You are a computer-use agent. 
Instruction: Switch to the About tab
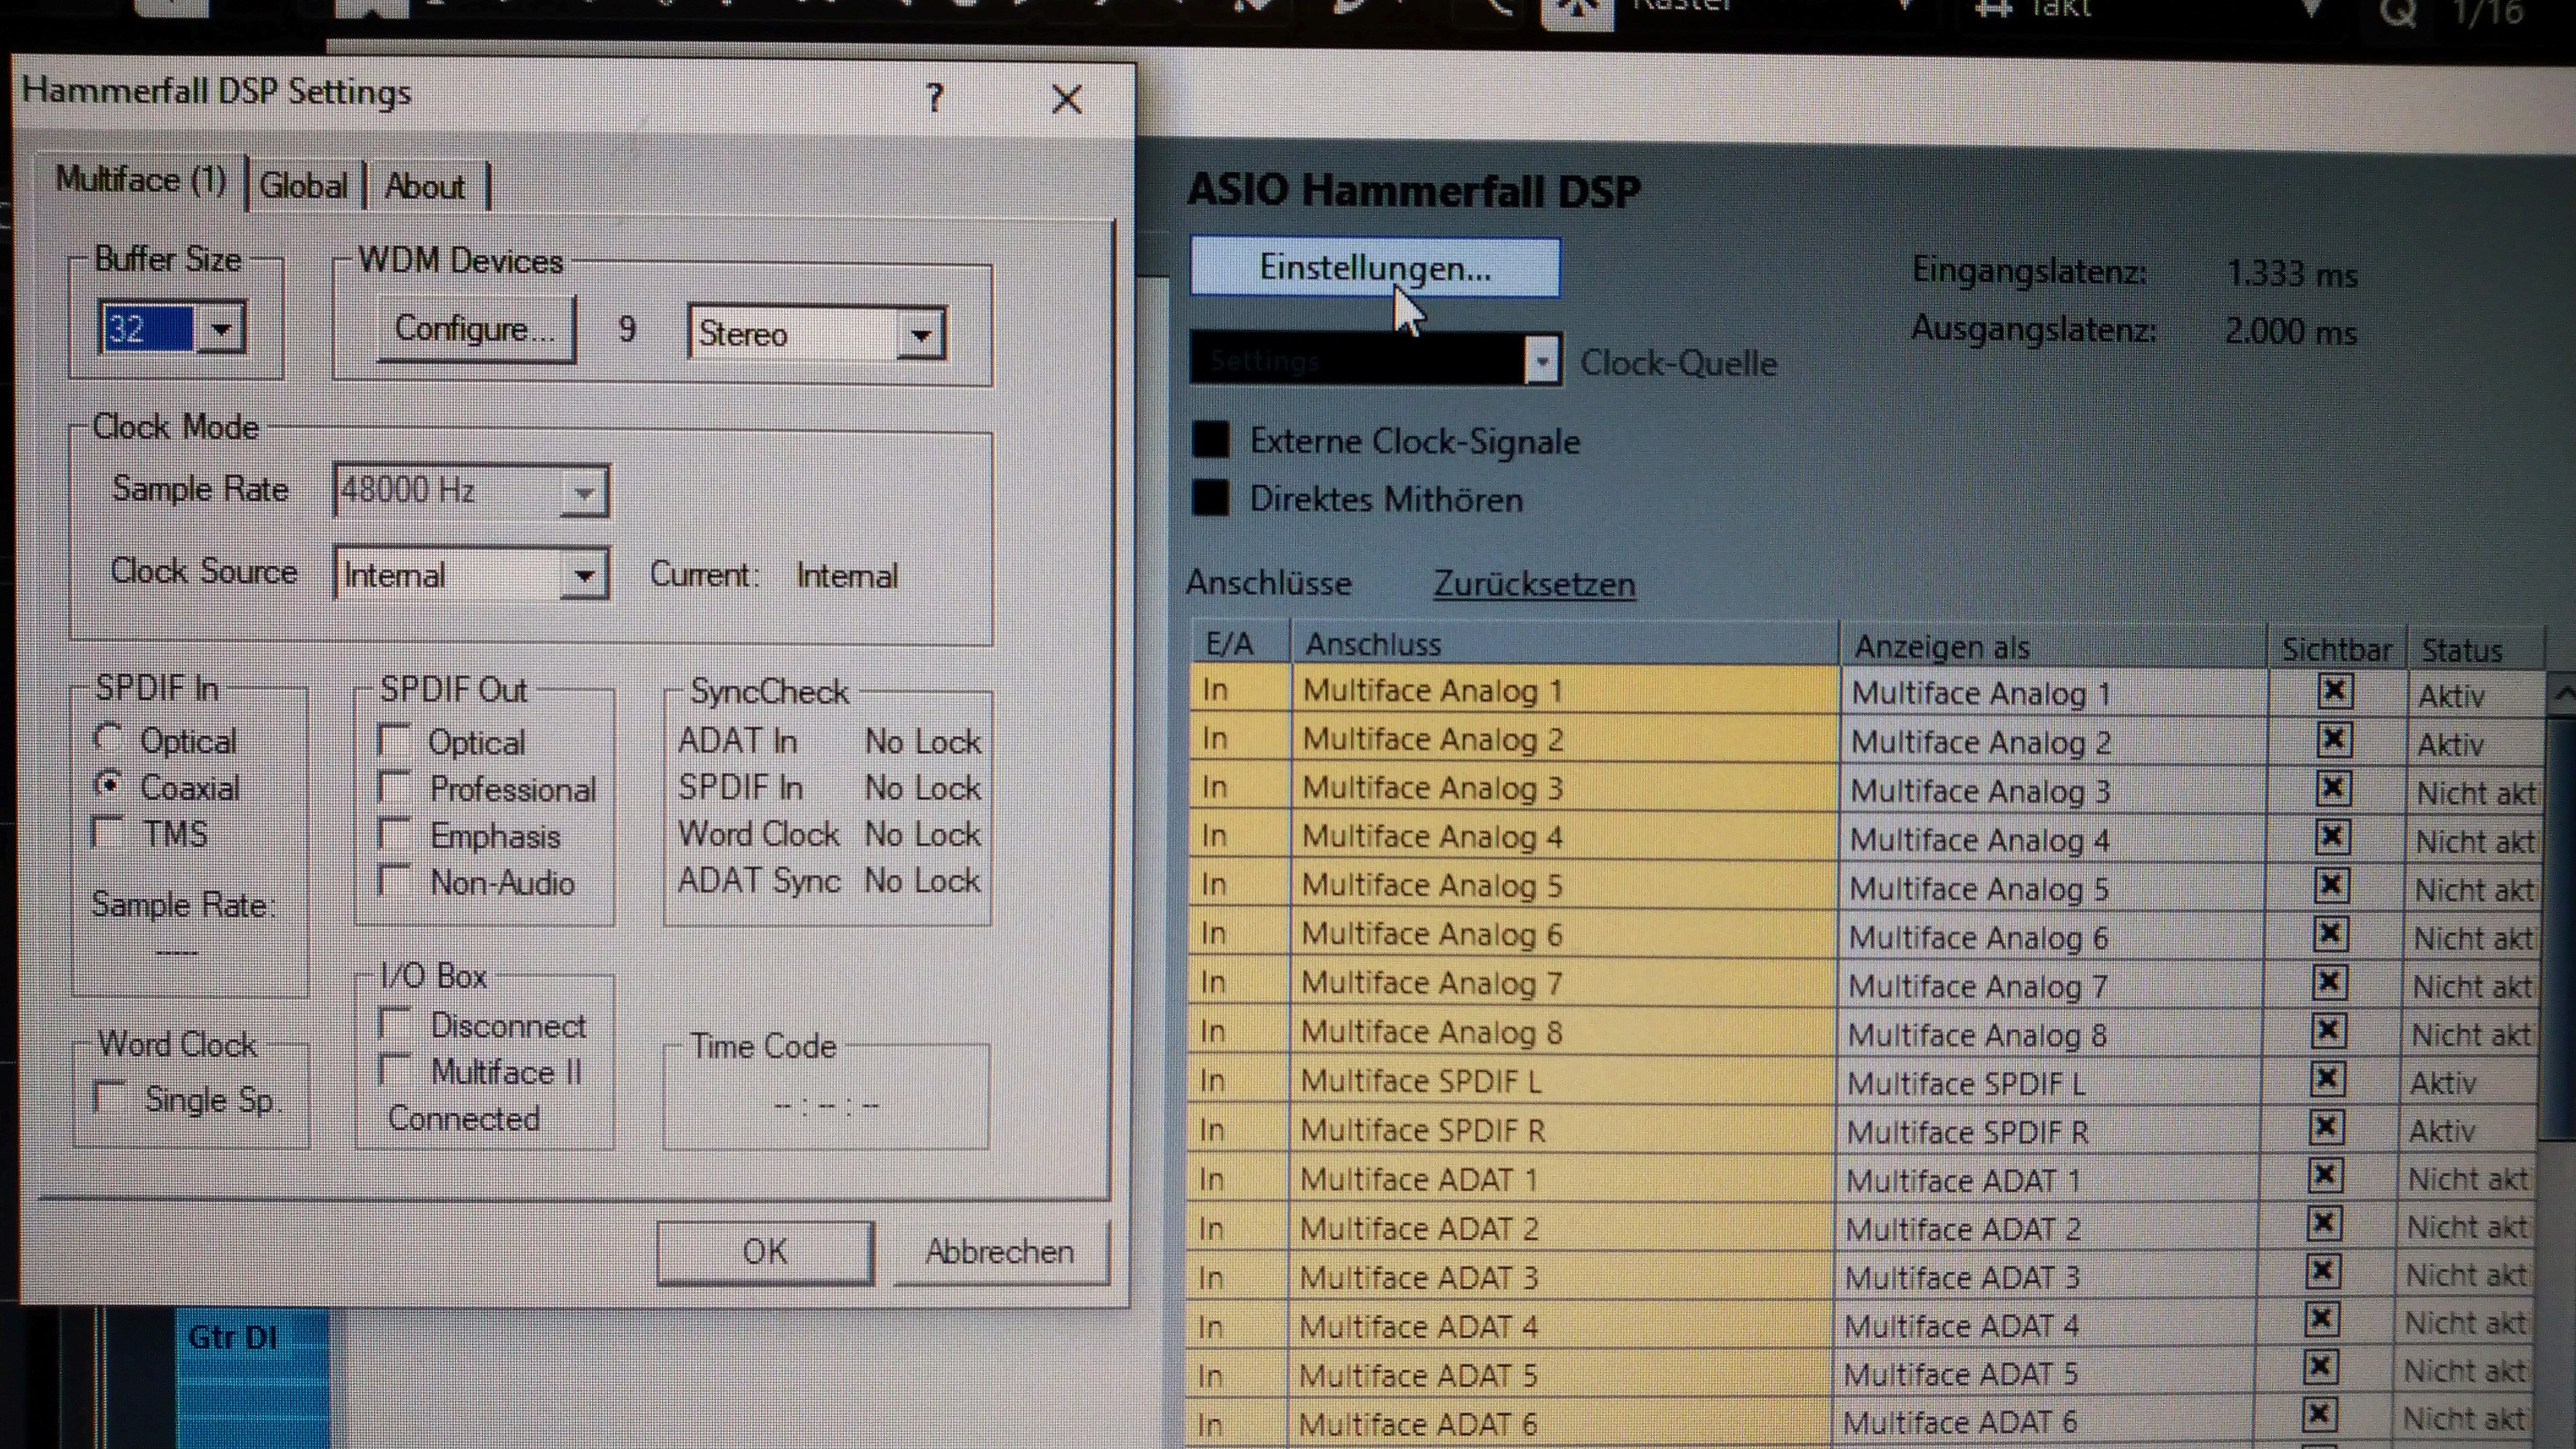tap(424, 187)
